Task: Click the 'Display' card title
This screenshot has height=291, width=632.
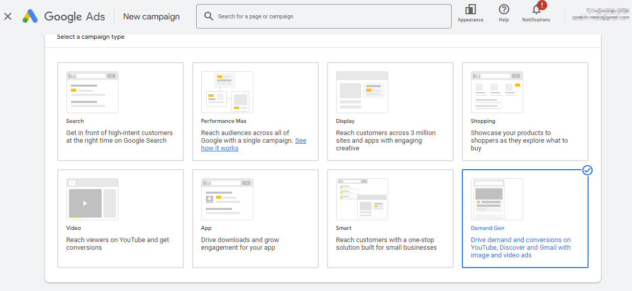Action: [x=345, y=121]
